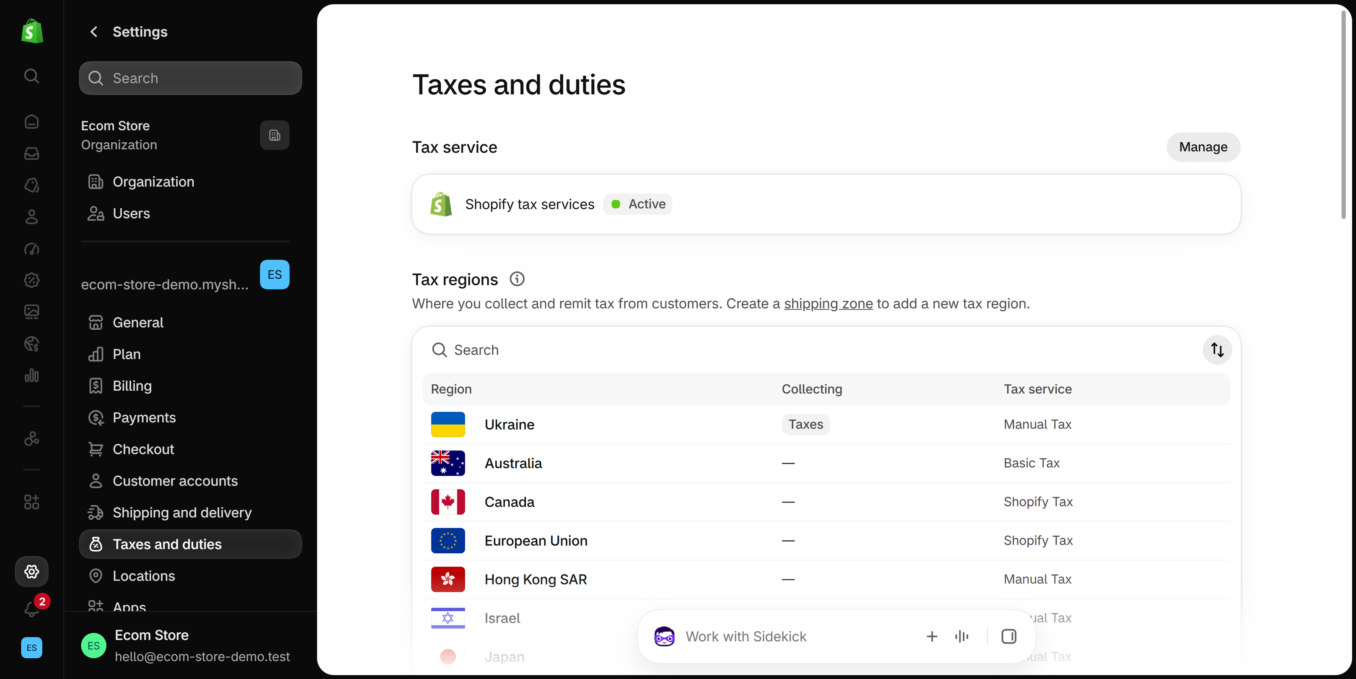Open the Analytics bar chart icon
This screenshot has height=679, width=1356.
32,375
